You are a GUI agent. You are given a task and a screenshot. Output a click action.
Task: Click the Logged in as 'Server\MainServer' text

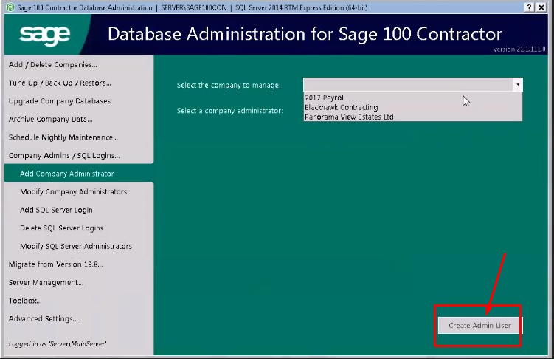pos(58,343)
